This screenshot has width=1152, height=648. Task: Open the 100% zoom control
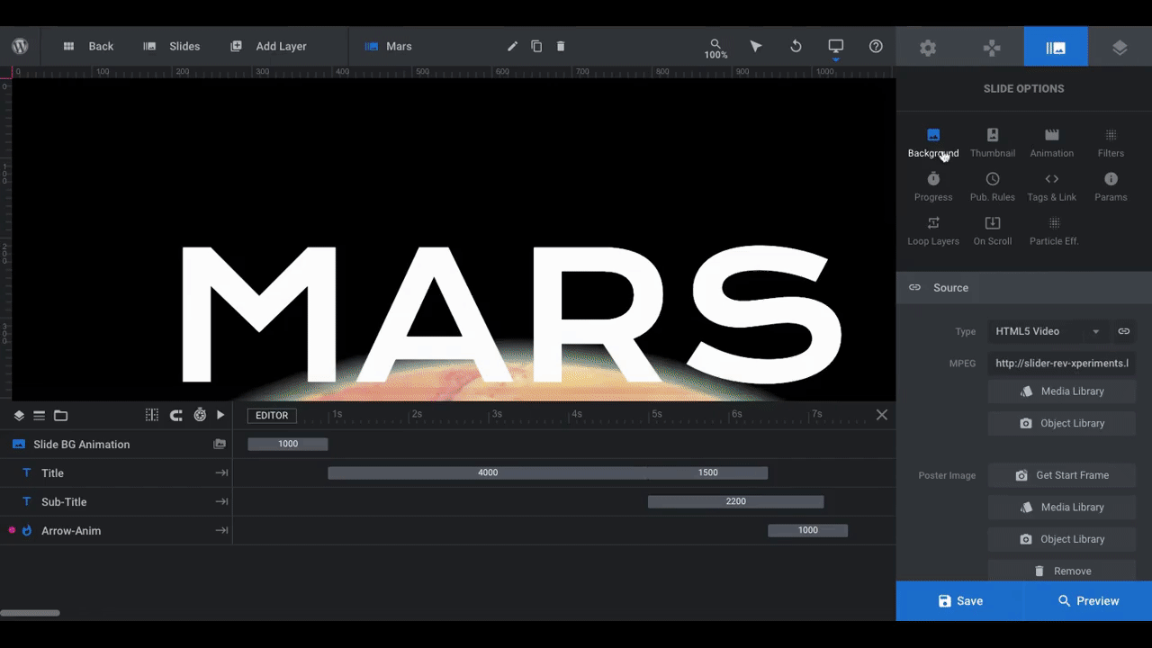(715, 49)
